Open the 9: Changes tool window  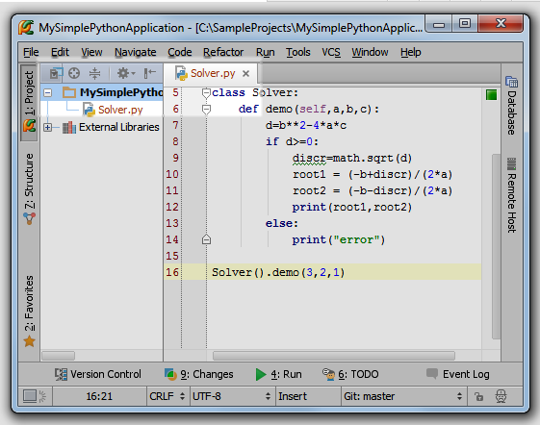pos(199,374)
